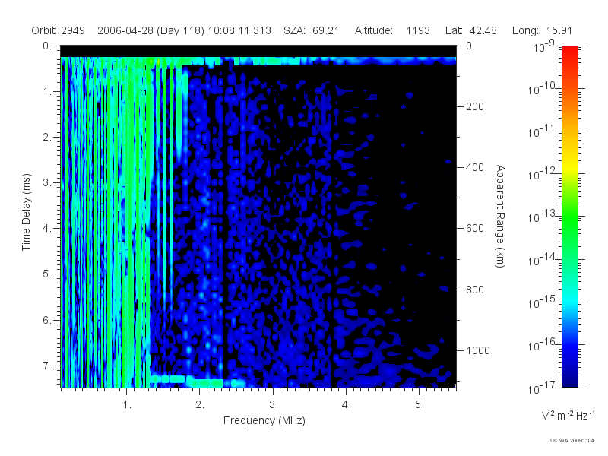Click the 'Frequency (MHz)' axis label
The width and height of the screenshot is (608, 456).
tap(264, 420)
